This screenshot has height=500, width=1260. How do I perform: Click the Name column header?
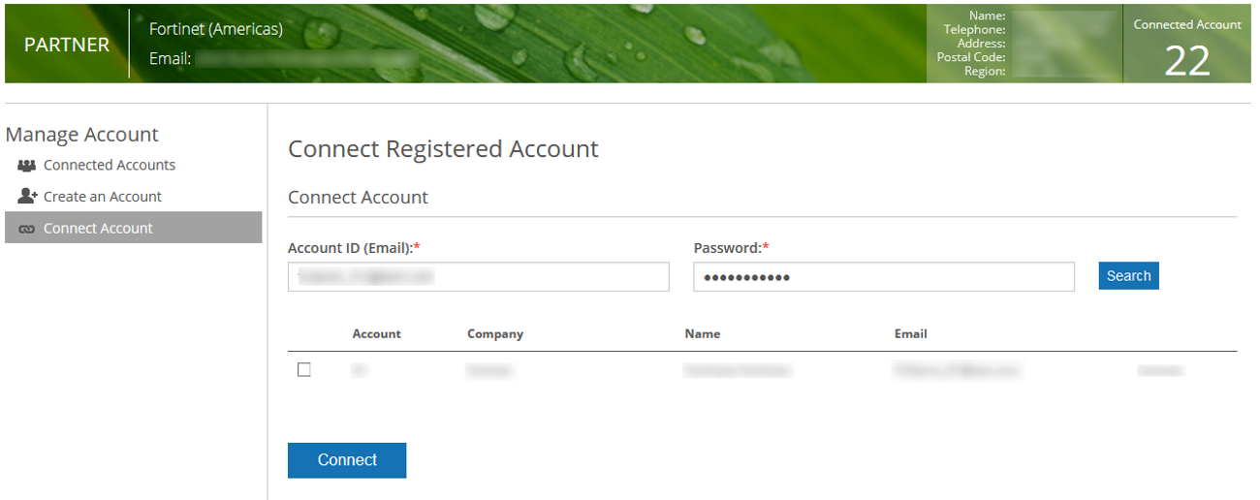pos(702,334)
